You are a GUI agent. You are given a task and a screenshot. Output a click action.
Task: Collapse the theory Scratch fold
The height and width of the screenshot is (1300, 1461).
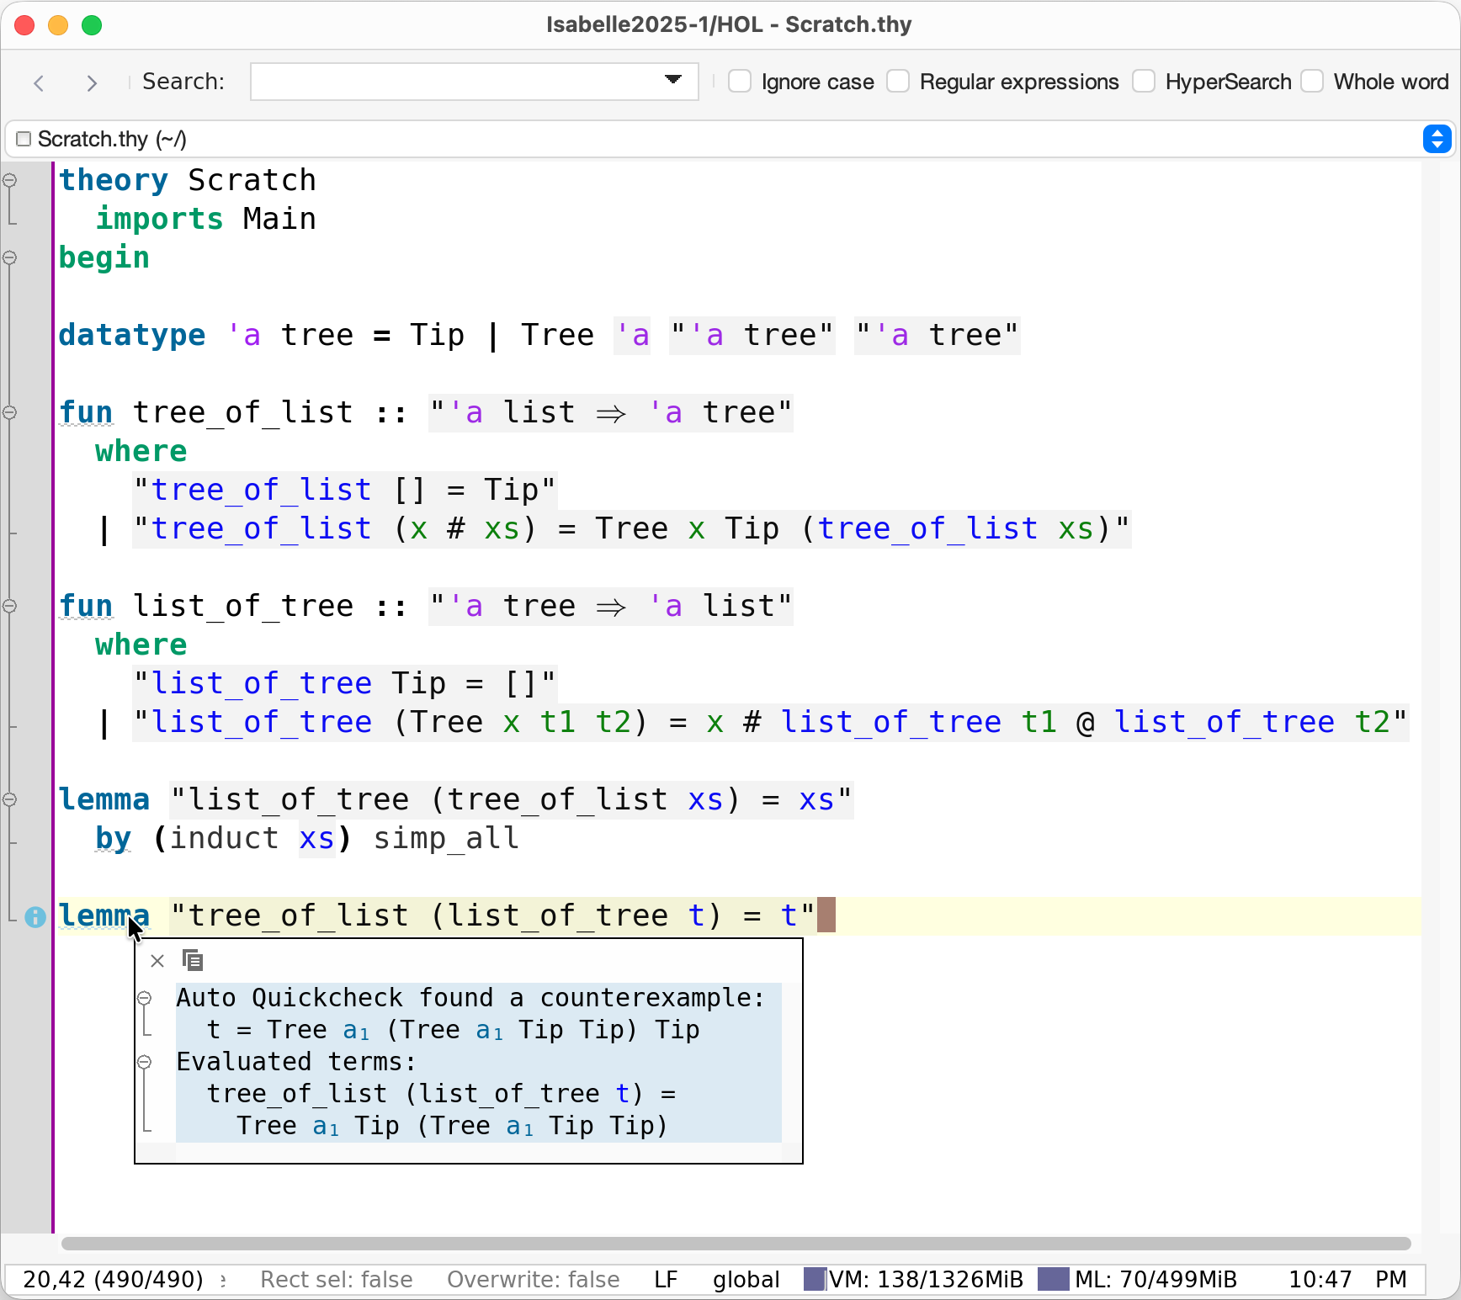click(10, 180)
